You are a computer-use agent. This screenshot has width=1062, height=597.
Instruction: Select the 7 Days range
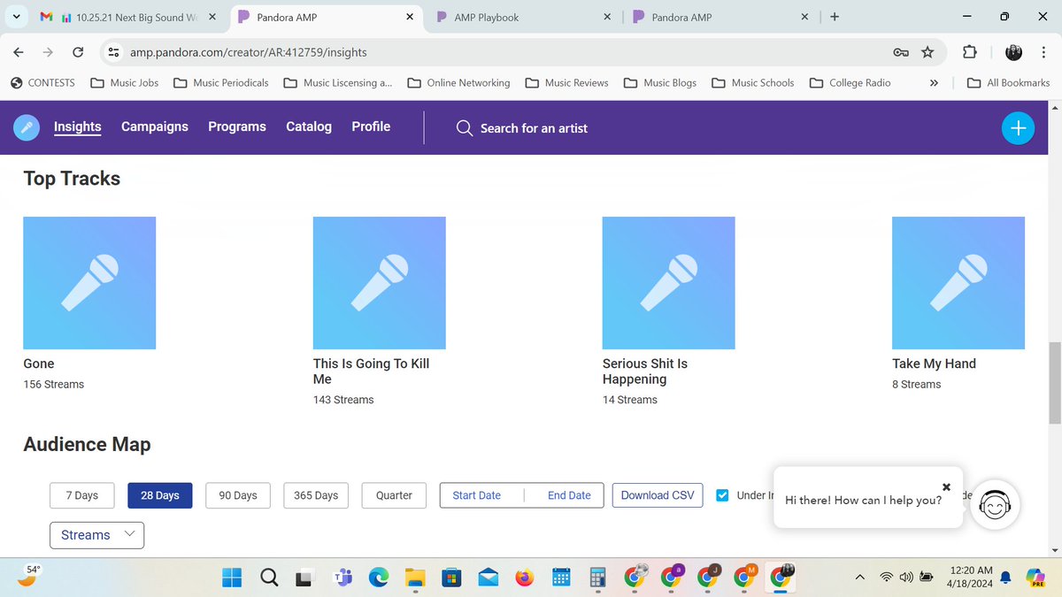pos(82,495)
